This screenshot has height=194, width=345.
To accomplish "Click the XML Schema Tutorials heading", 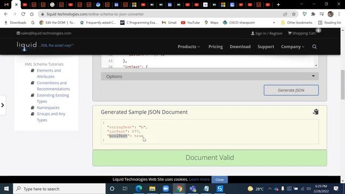I will 44,64.
